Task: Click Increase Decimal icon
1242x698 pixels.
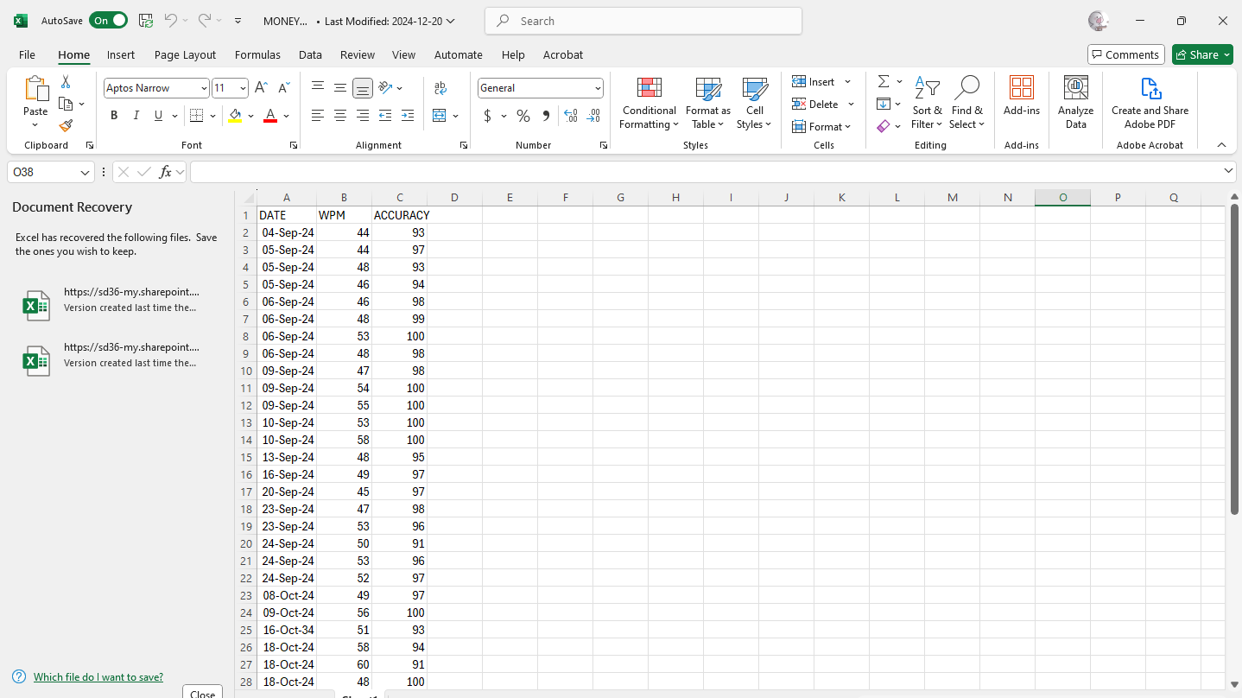Action: [x=571, y=116]
